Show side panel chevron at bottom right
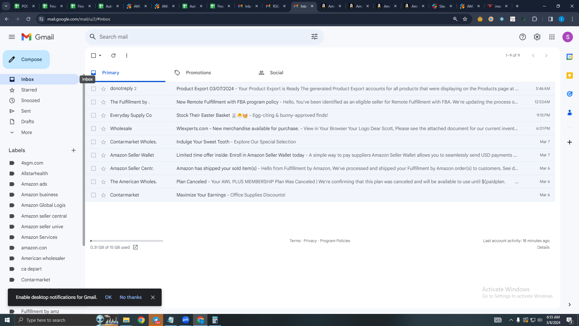Screen dimensions: 579x326 569,305
